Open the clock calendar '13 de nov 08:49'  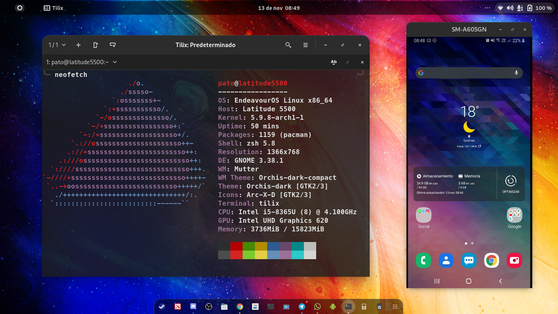[279, 8]
